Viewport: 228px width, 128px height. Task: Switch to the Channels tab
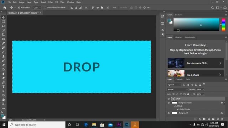179,79
